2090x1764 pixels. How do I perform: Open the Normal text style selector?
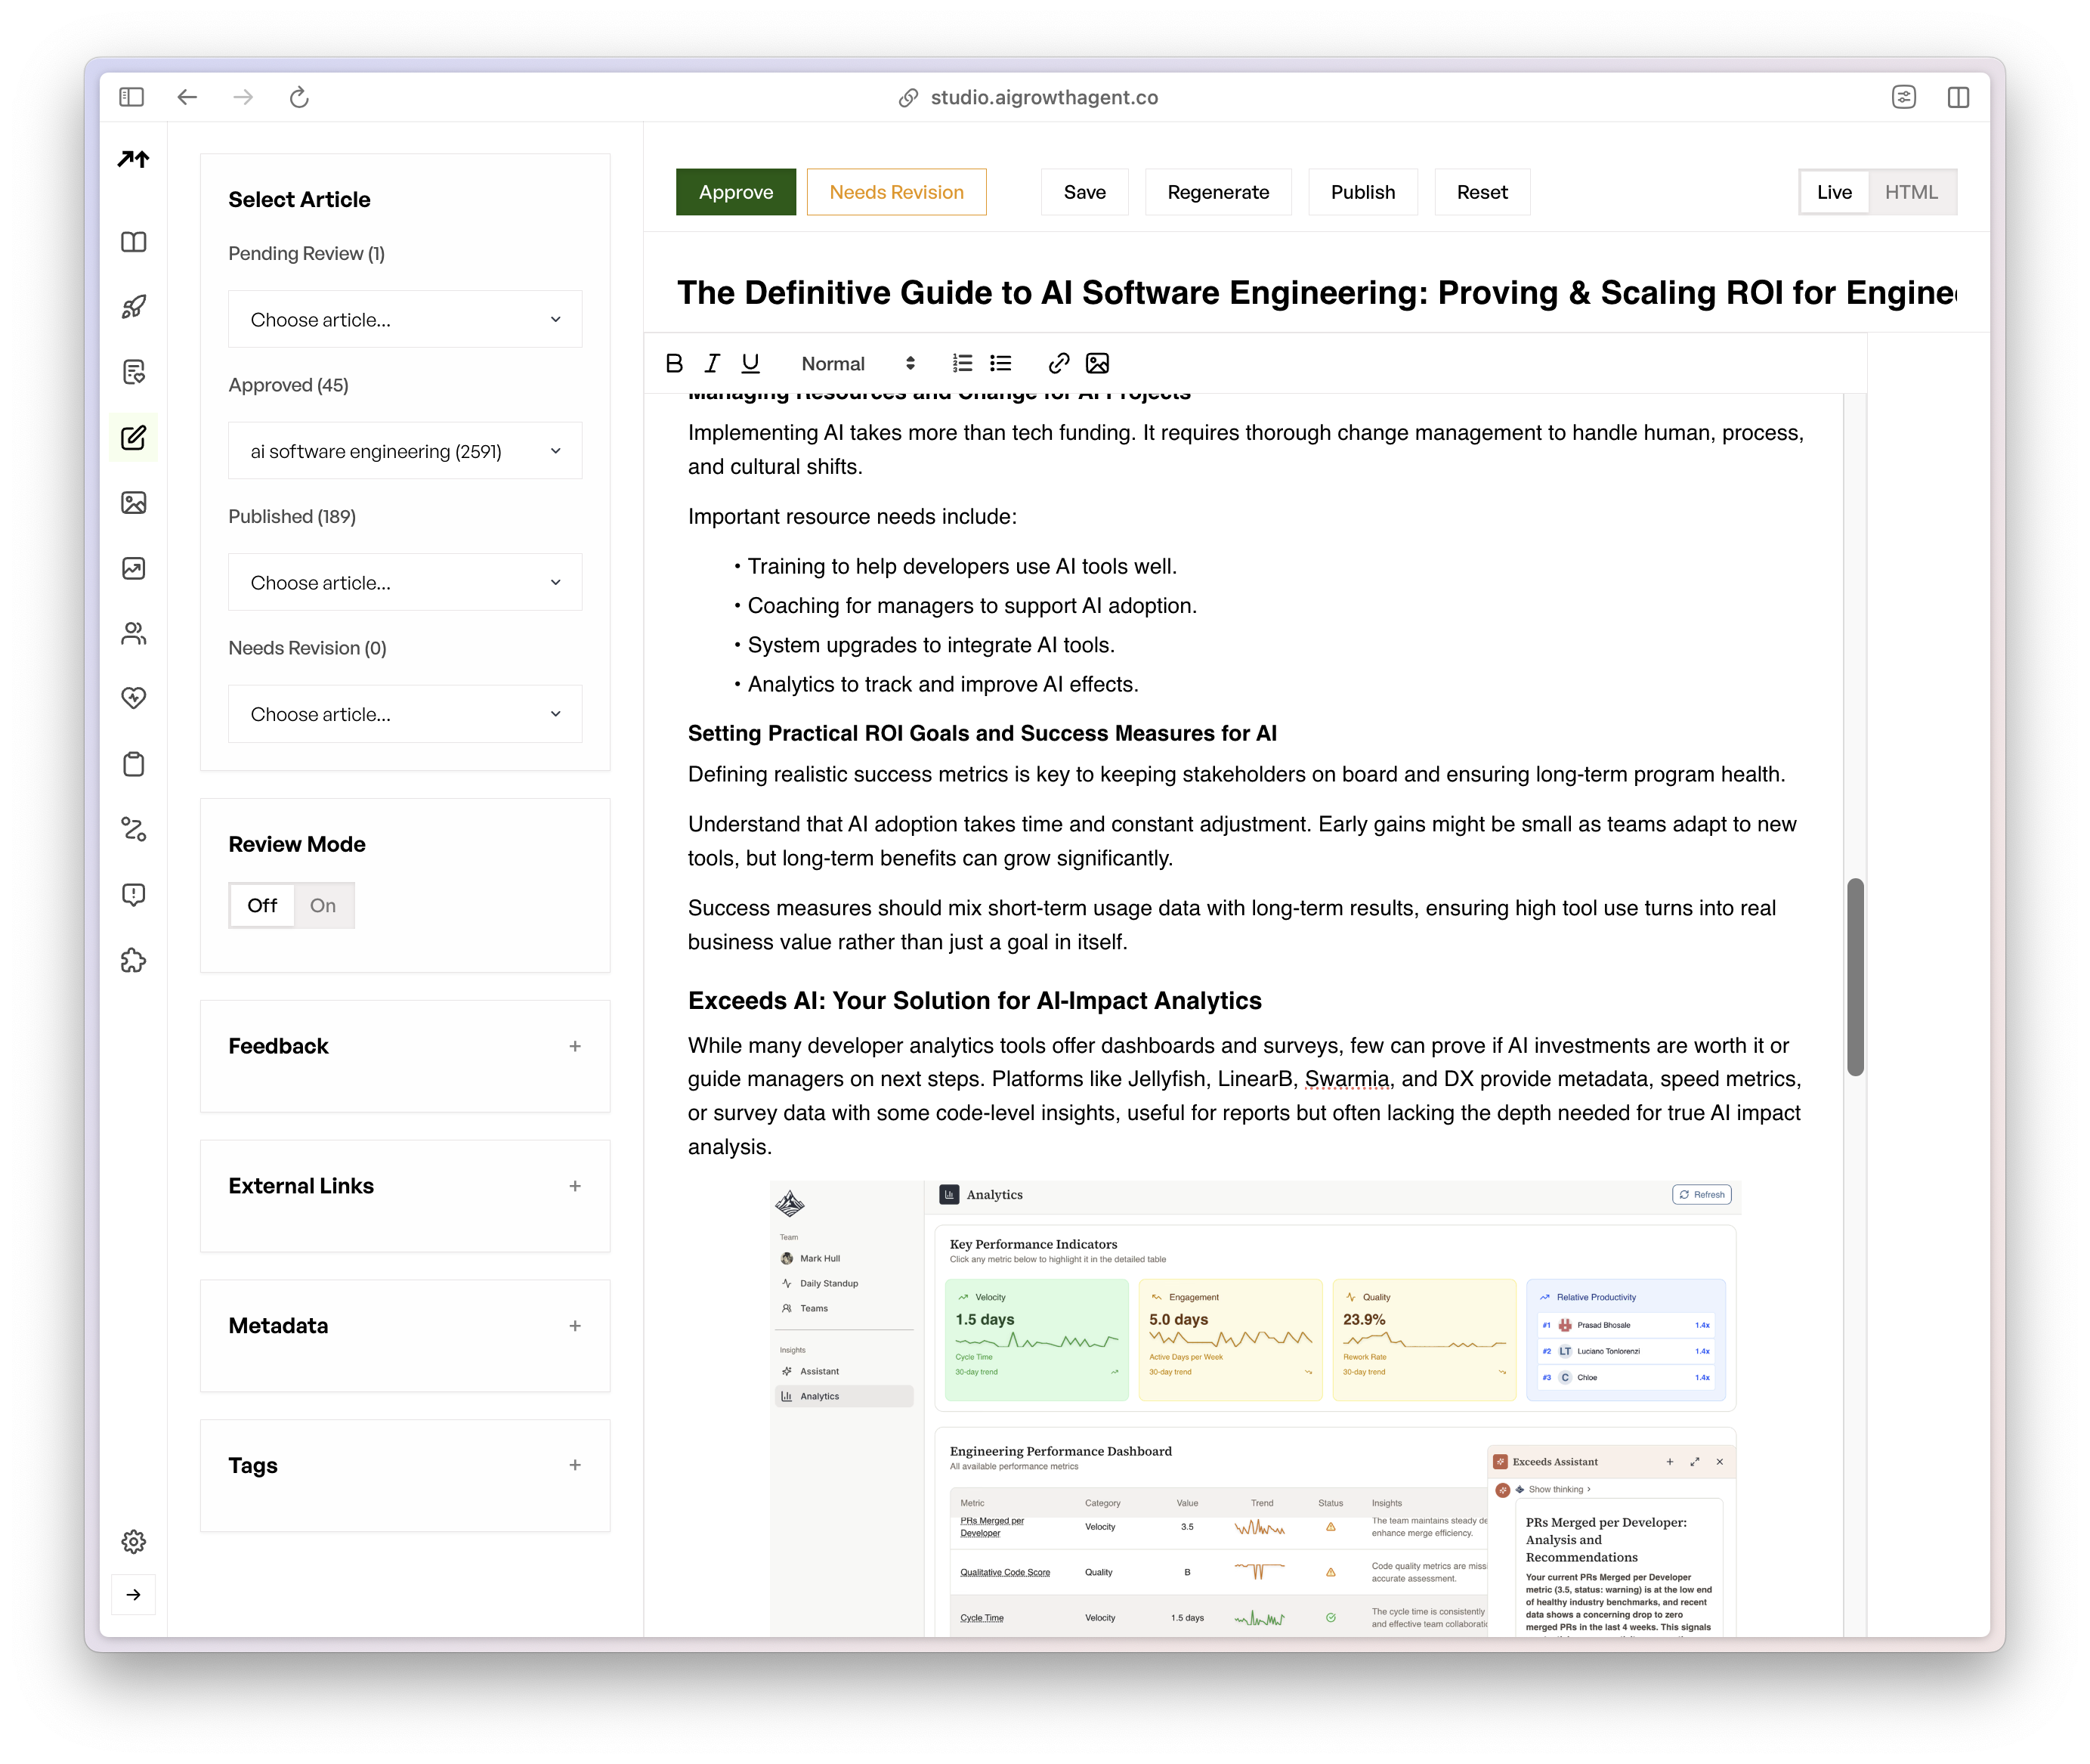click(x=857, y=364)
